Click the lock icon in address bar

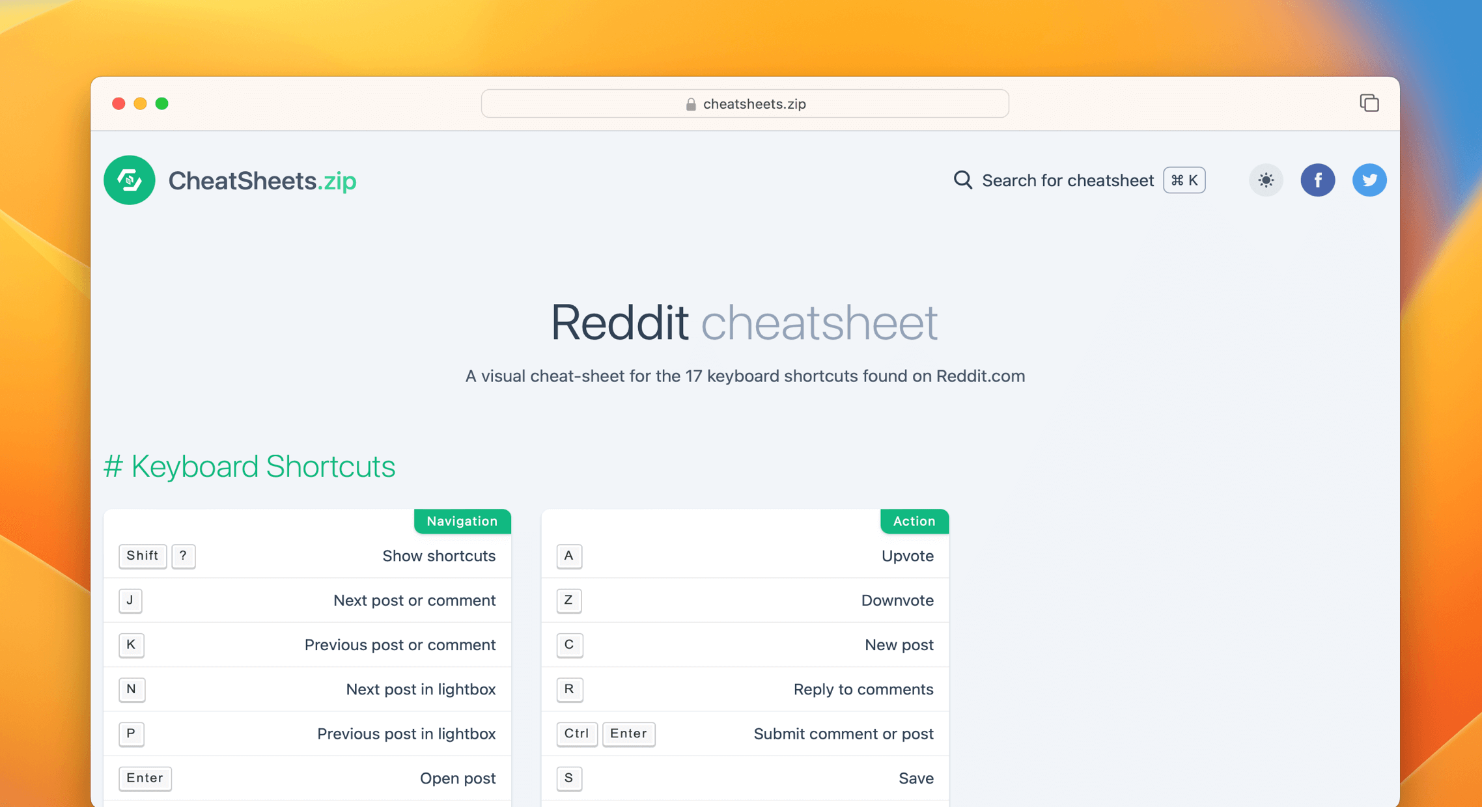point(691,104)
